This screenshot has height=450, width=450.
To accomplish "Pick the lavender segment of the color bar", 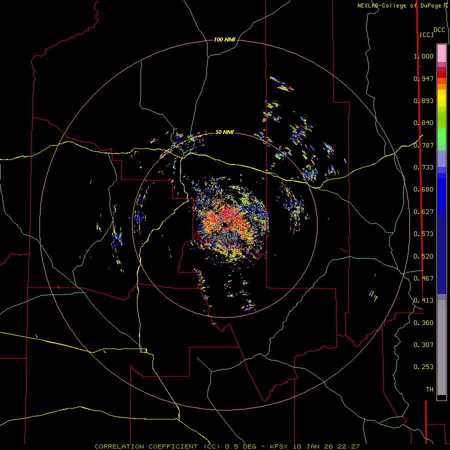I will (x=441, y=158).
